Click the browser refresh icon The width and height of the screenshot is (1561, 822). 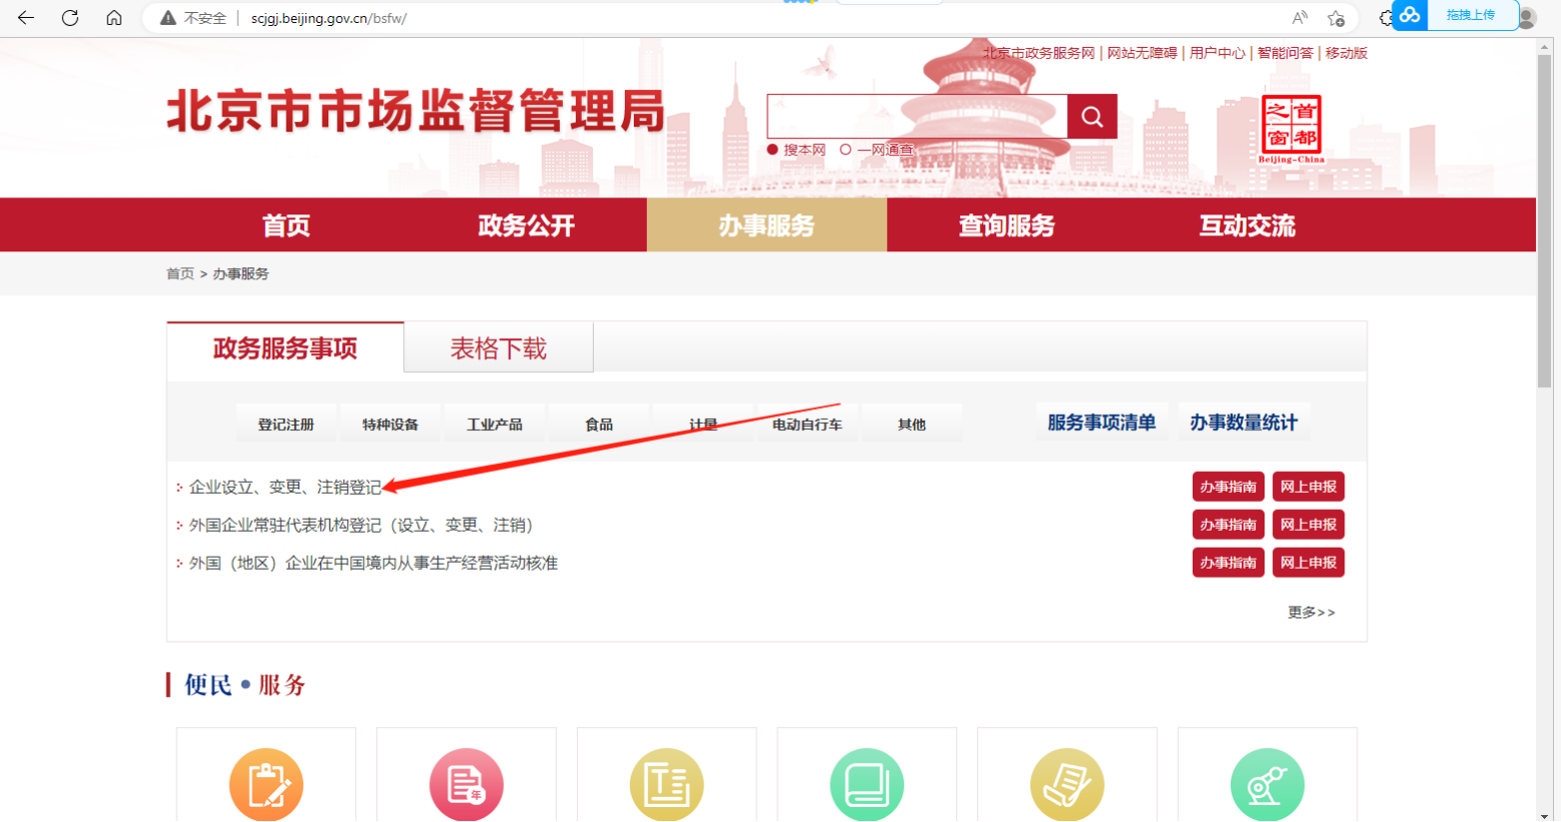click(x=69, y=17)
